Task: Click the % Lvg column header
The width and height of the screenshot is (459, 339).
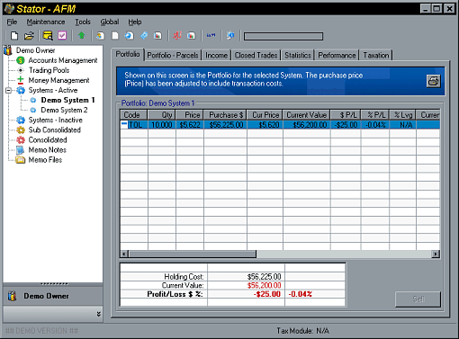Action: pyautogui.click(x=402, y=115)
